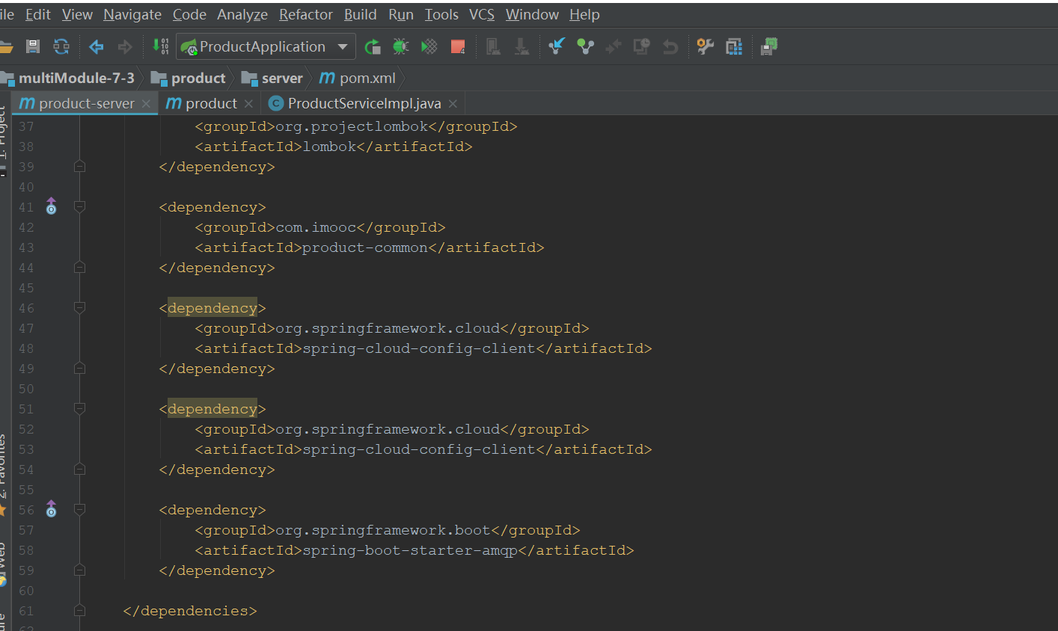
Task: Collapse the dependency block at line 56
Action: coord(79,509)
